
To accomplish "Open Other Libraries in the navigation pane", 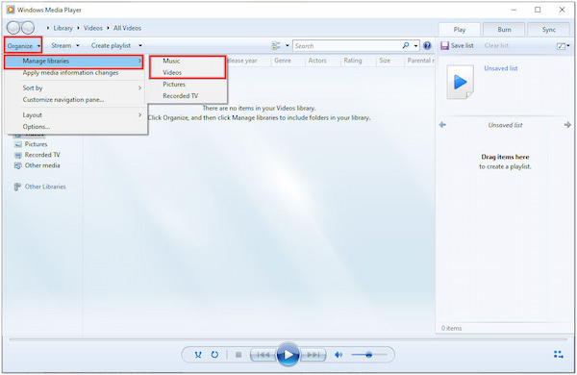I will [45, 187].
